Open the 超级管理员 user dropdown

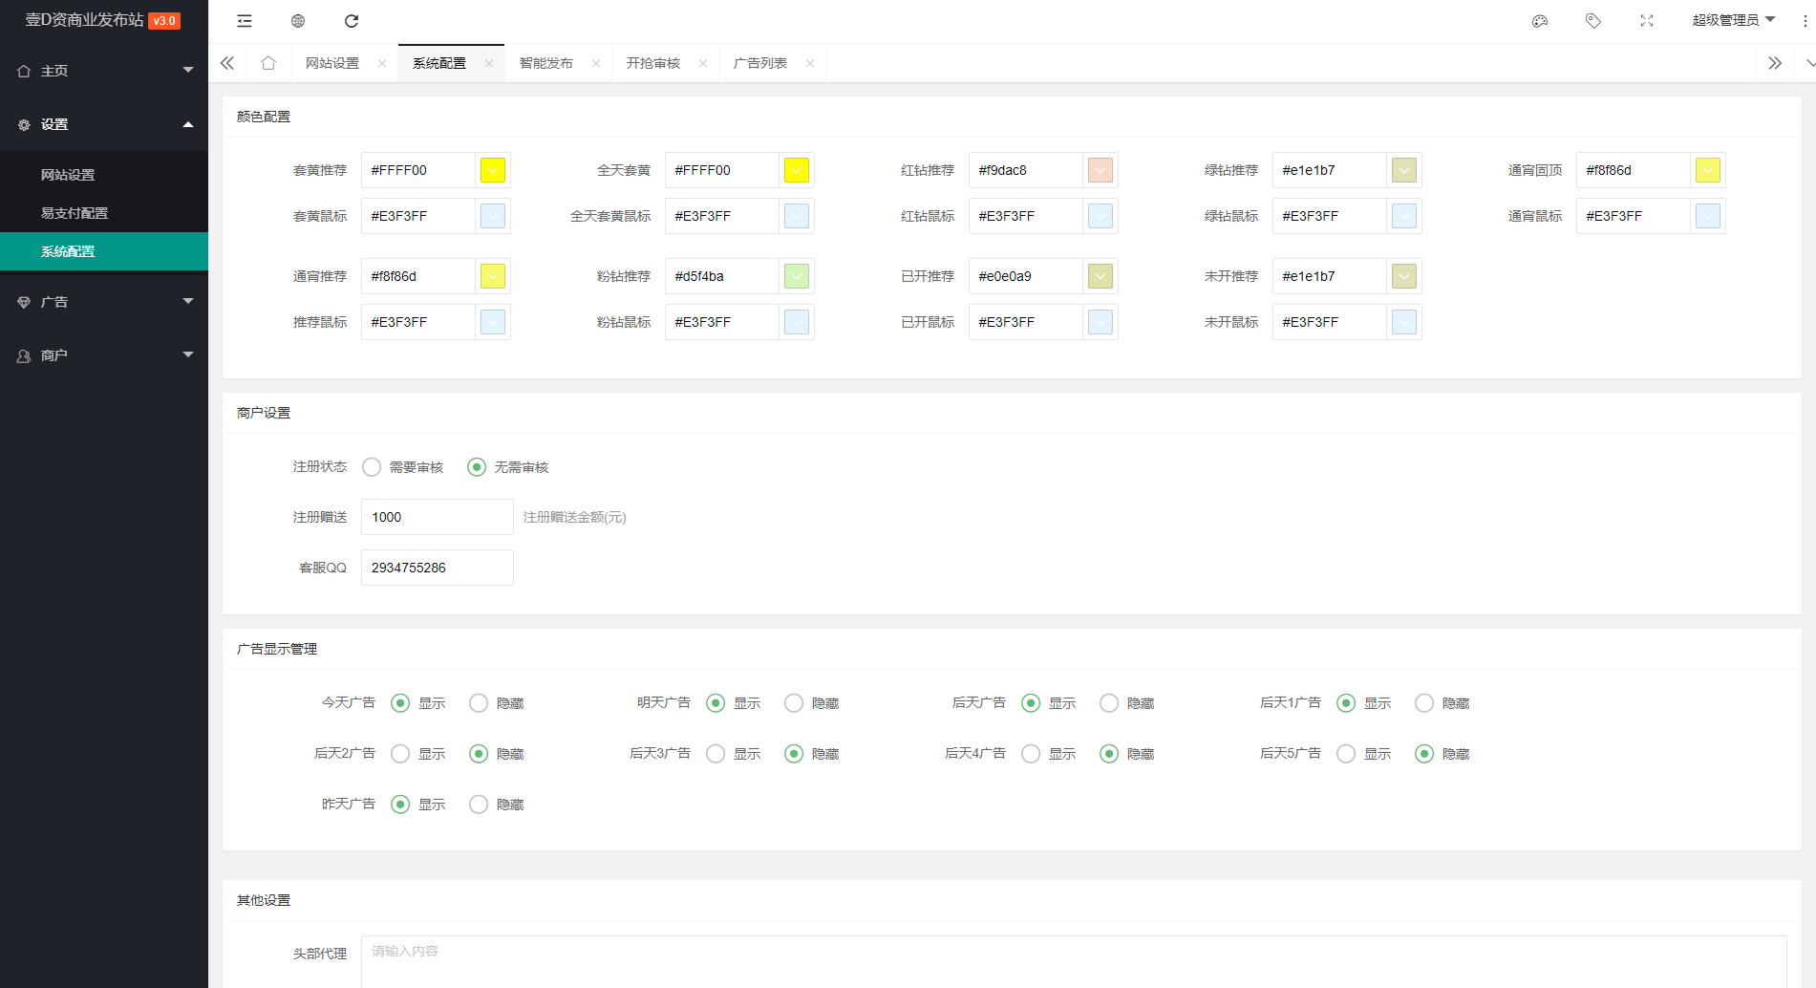point(1733,20)
